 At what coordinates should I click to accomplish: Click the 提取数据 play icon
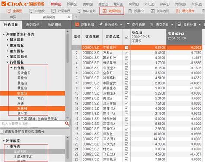tap(77, 25)
